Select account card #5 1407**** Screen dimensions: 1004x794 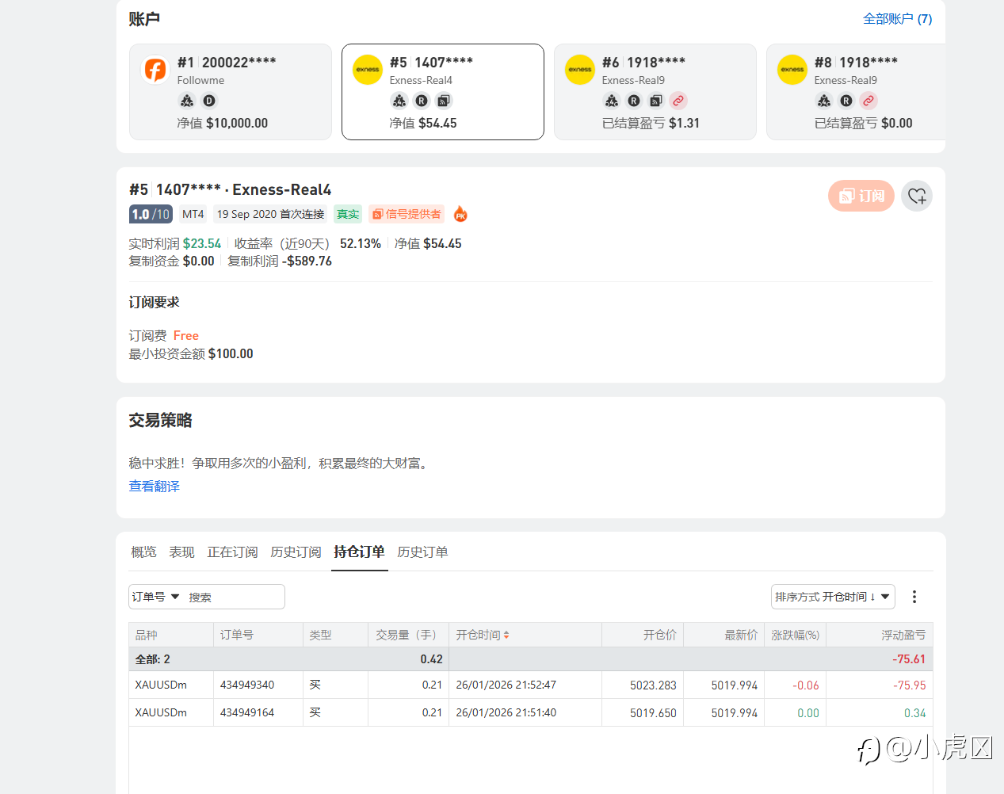(443, 92)
